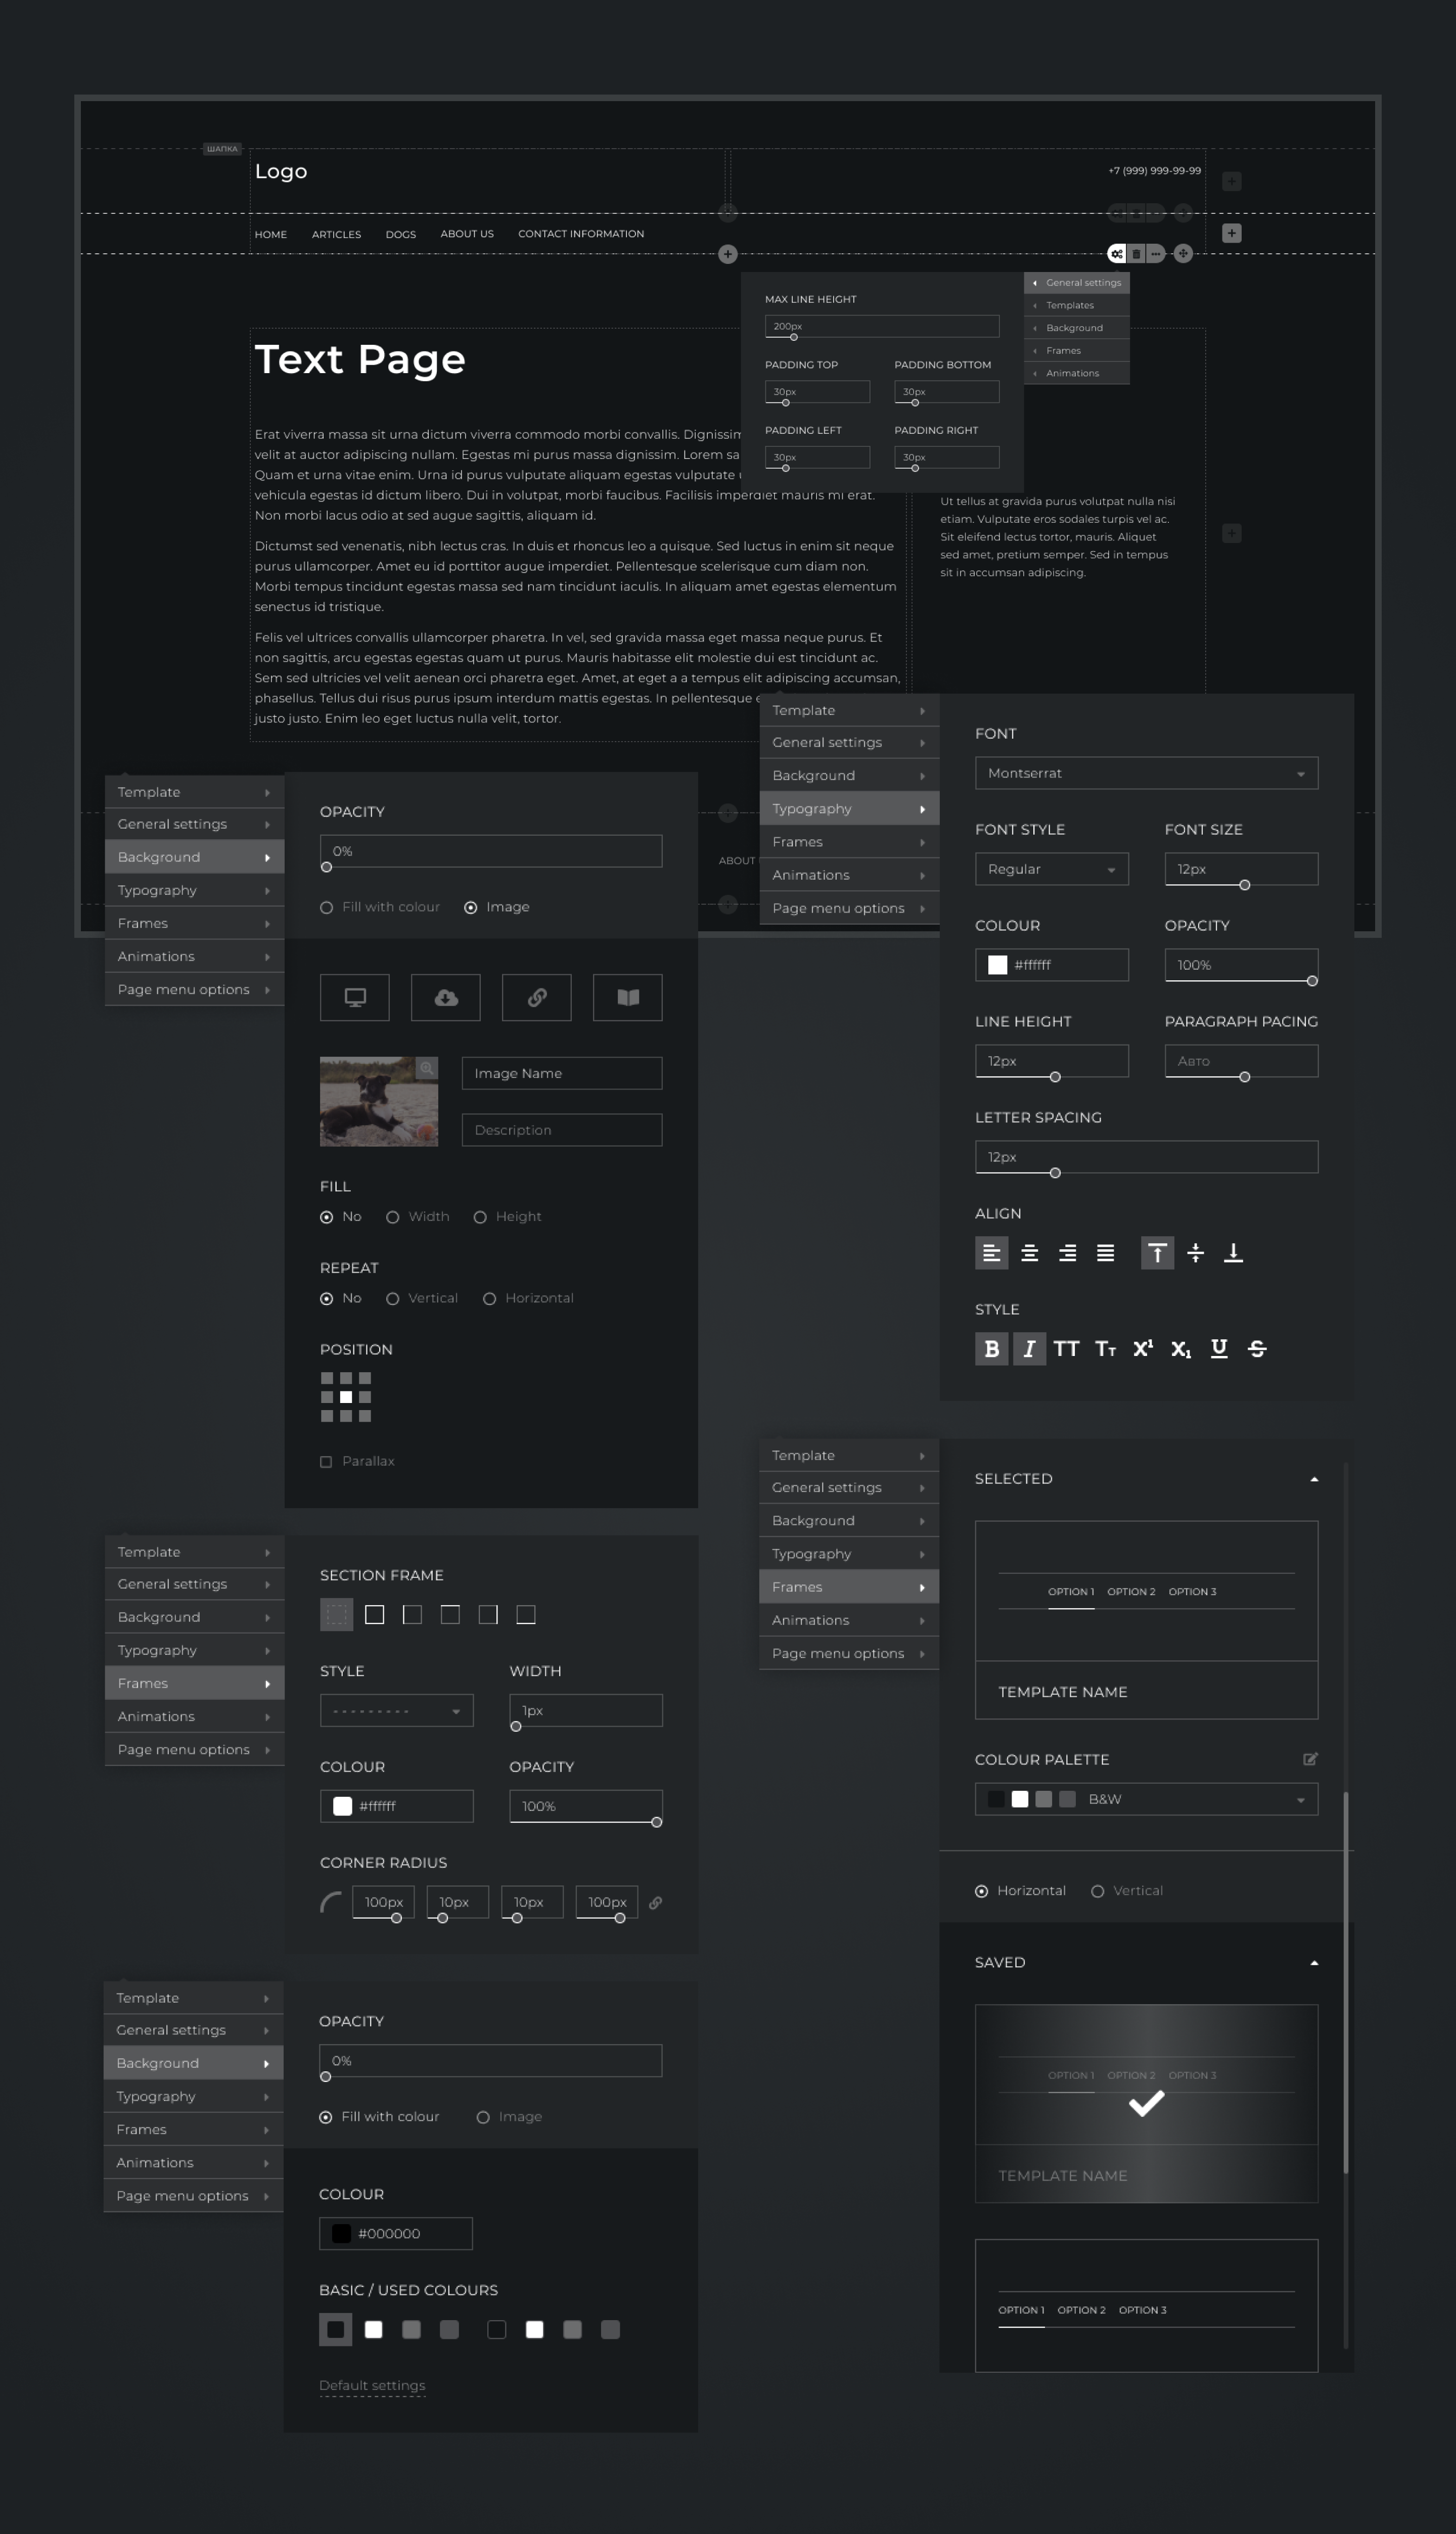Toggle strikethrough style icon

pos(1257,1349)
